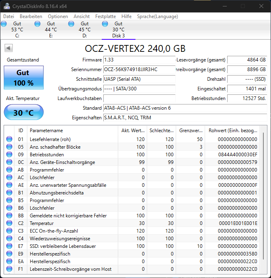Select the D: drive tab at 45 °C
Image resolution: width=271 pixels, height=278 pixels.
(84, 30)
